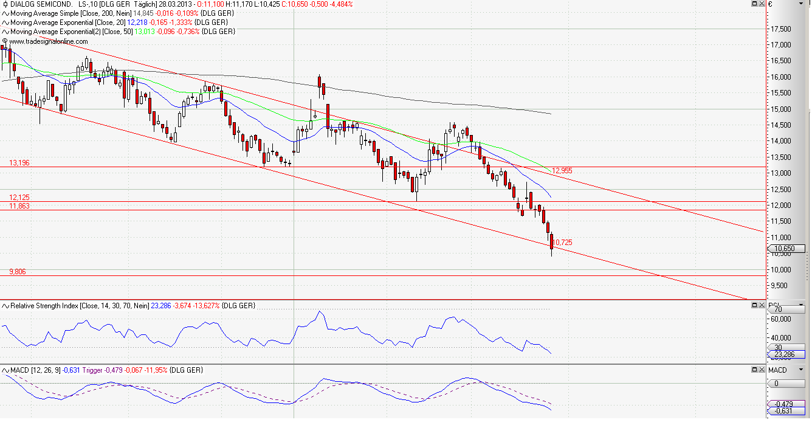
Task: Click the candlestick icon beside DIALOG SEMICOND.
Action: pos(5,4)
